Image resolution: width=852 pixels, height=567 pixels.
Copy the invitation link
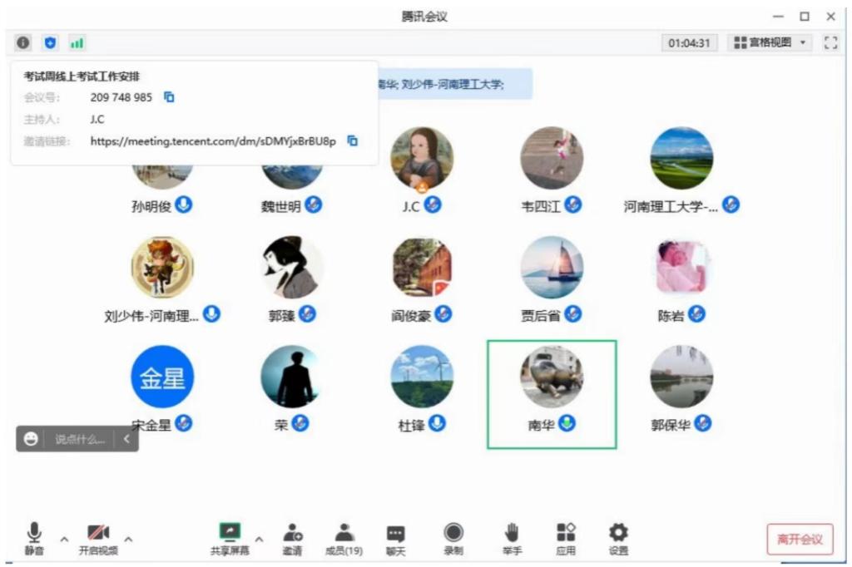(352, 141)
